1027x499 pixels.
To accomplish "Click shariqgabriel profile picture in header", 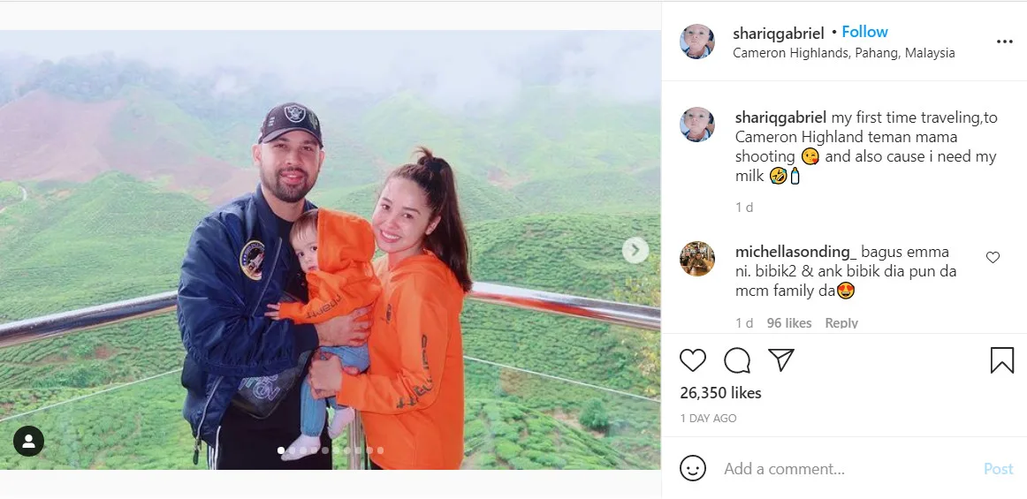I will point(696,42).
